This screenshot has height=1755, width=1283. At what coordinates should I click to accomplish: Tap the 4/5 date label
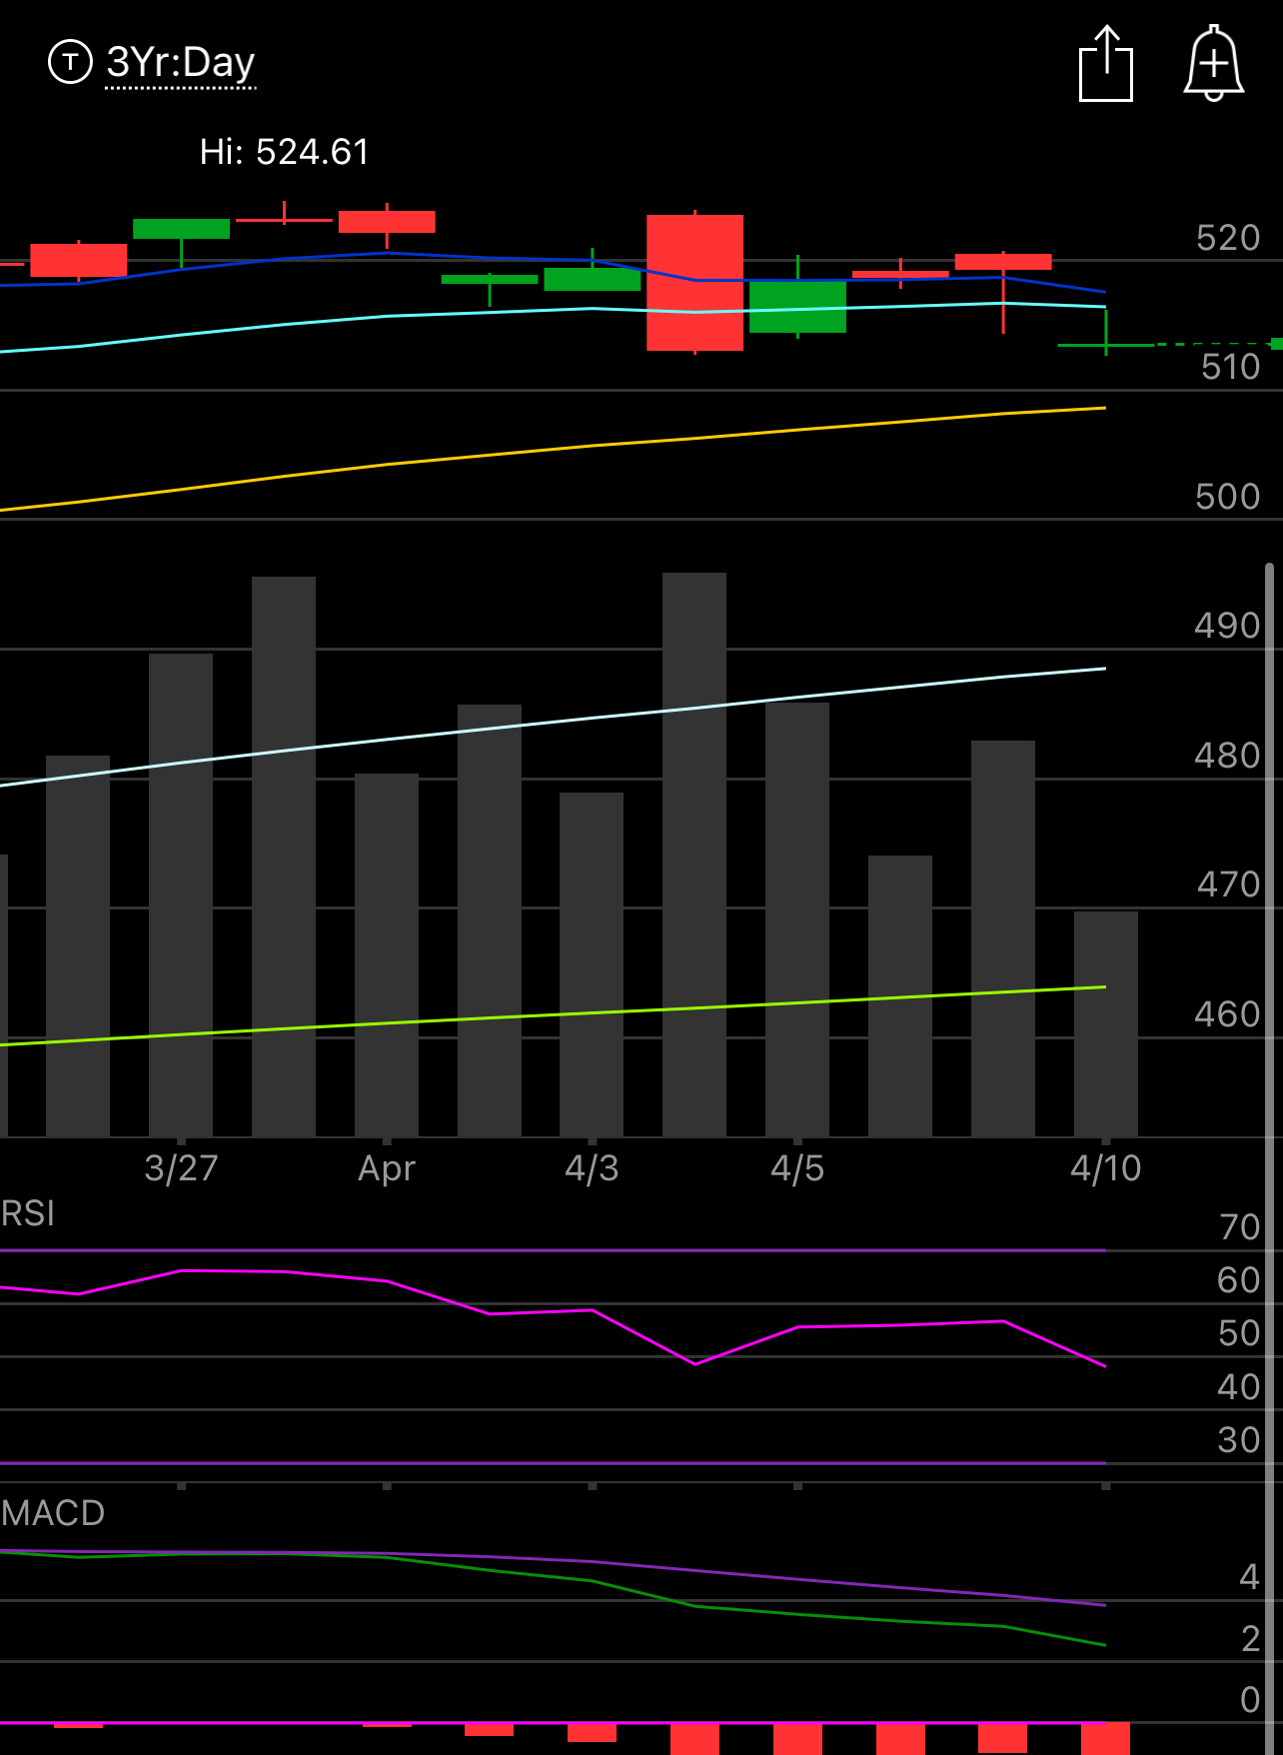[x=797, y=1168]
